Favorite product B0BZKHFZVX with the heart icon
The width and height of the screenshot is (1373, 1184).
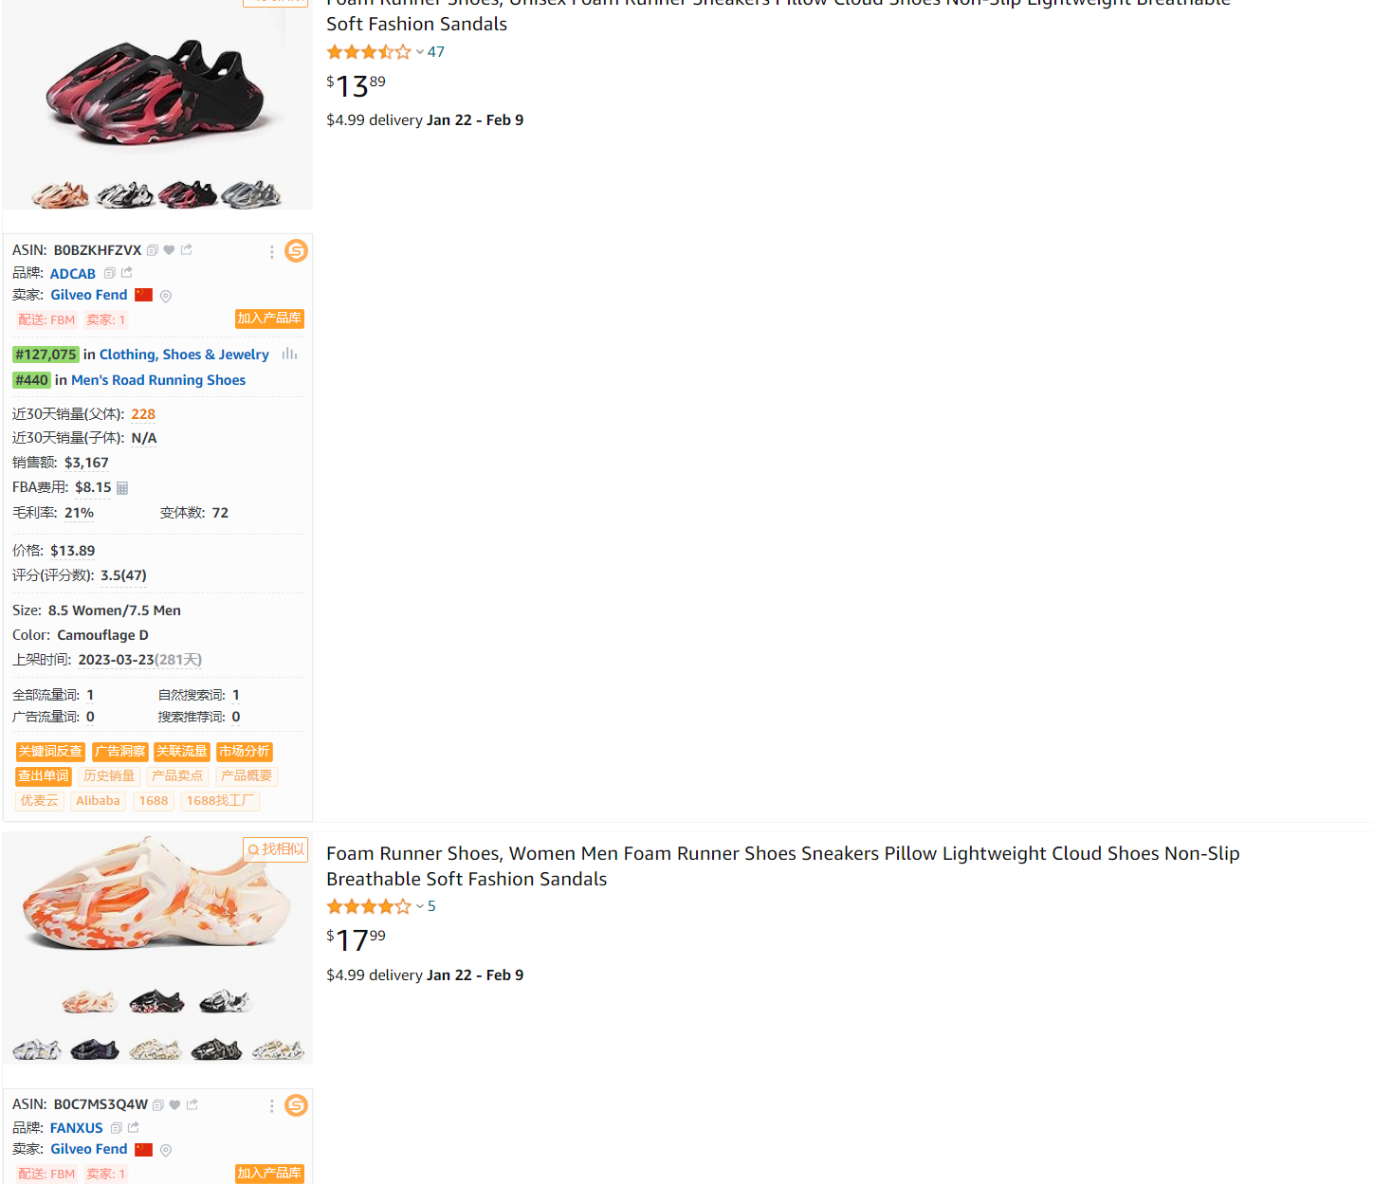[169, 250]
